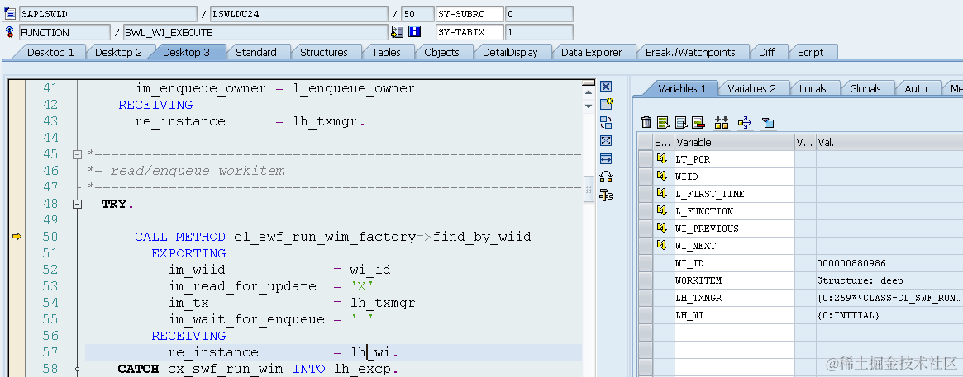This screenshot has height=377, width=963.
Task: Click the yellow status icon for WIID
Action: click(661, 176)
